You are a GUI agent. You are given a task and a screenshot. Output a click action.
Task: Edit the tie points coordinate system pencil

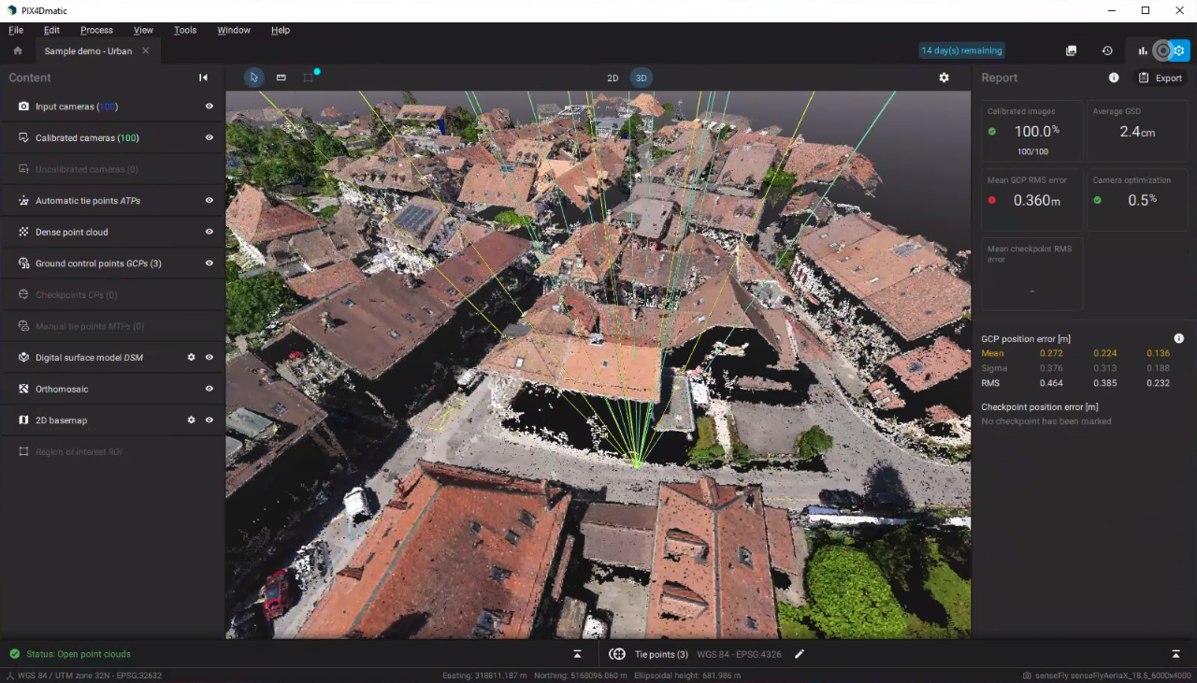click(x=800, y=654)
